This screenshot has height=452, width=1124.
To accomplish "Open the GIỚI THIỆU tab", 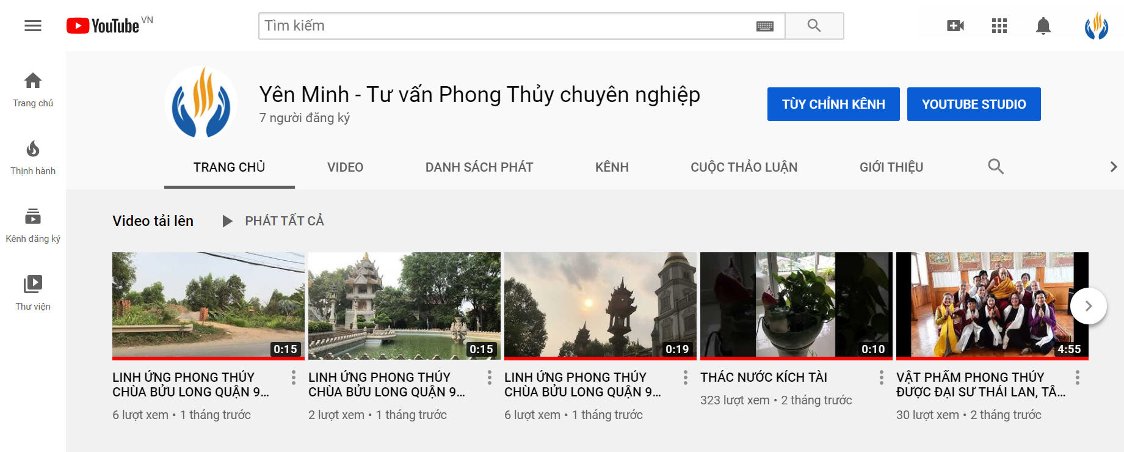I will coord(891,167).
